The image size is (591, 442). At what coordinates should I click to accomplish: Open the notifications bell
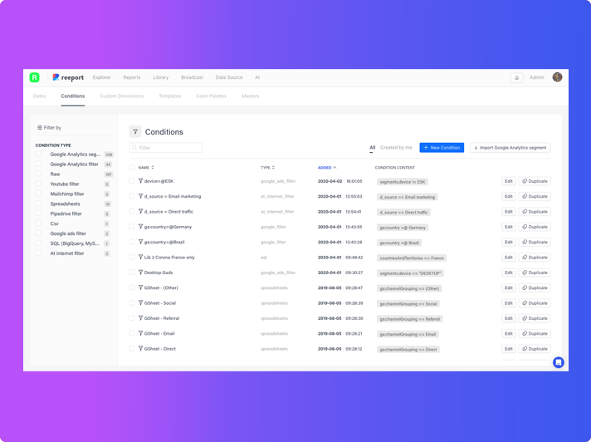point(516,77)
